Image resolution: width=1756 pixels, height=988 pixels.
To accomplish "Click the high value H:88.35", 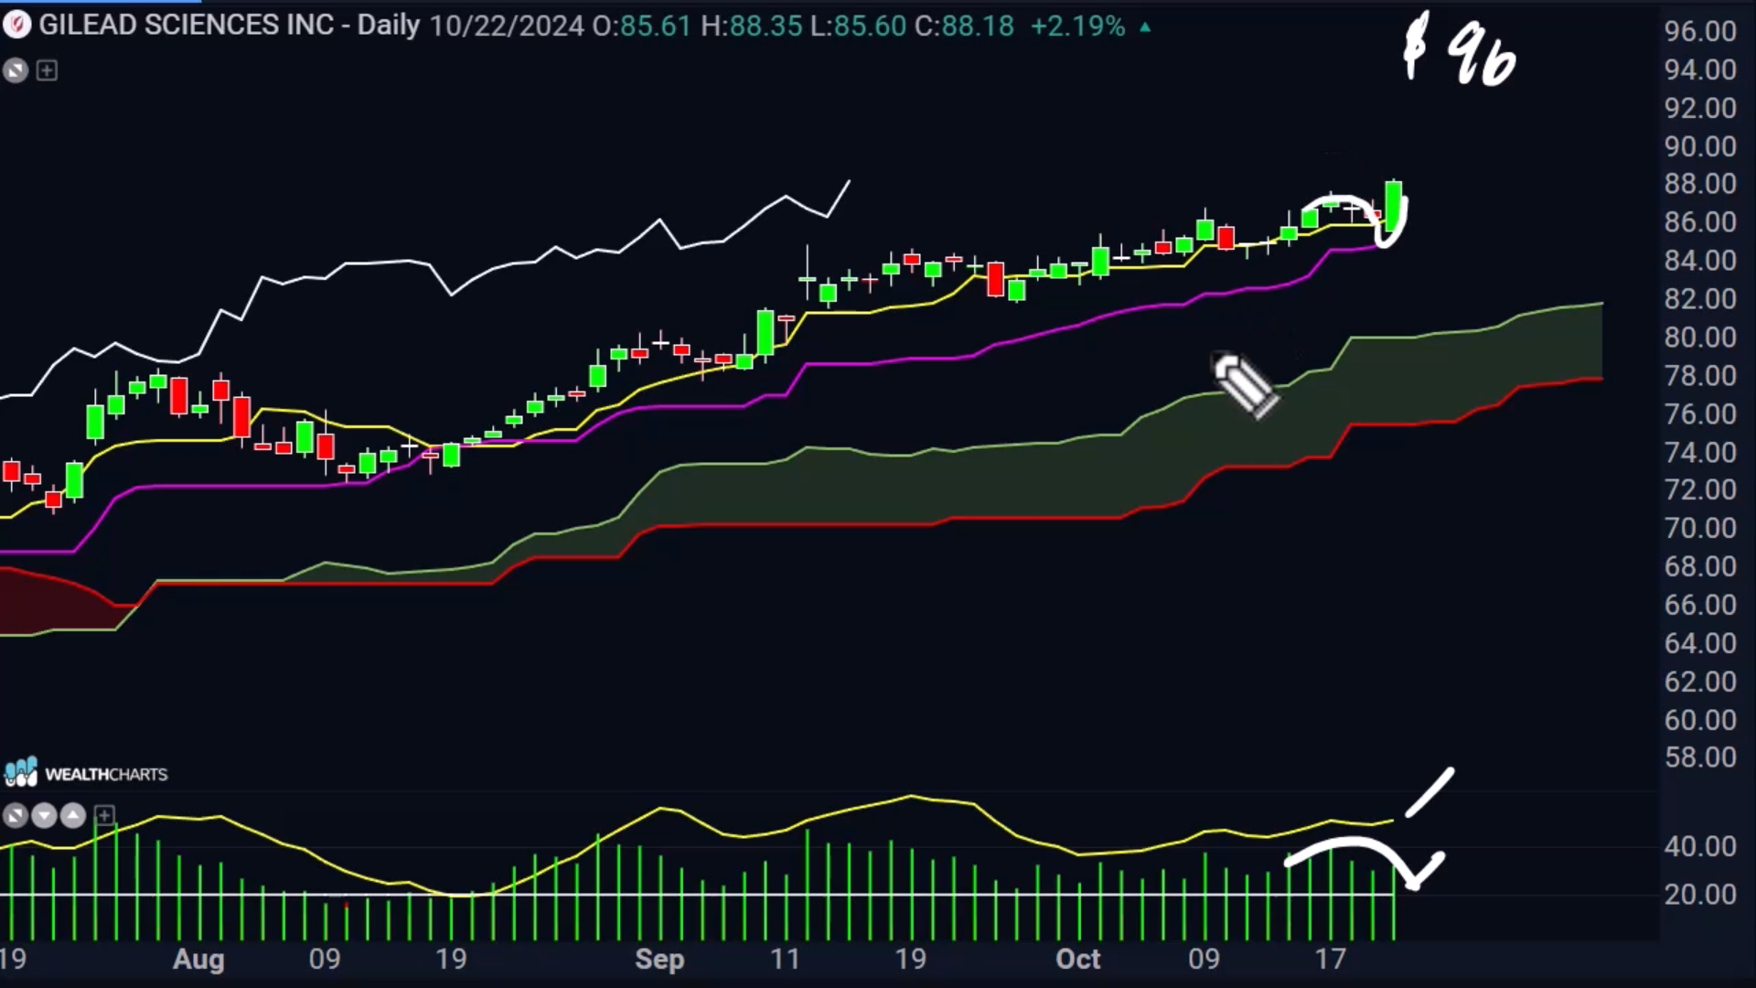I will coord(751,26).
